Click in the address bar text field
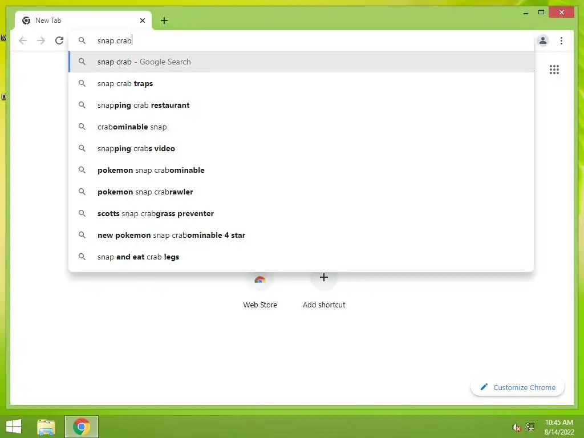This screenshot has height=438, width=584. pos(301,40)
